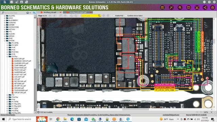This screenshot has width=217, height=122.
Task: Expand the HUAWEI folder
Action: click(5, 34)
